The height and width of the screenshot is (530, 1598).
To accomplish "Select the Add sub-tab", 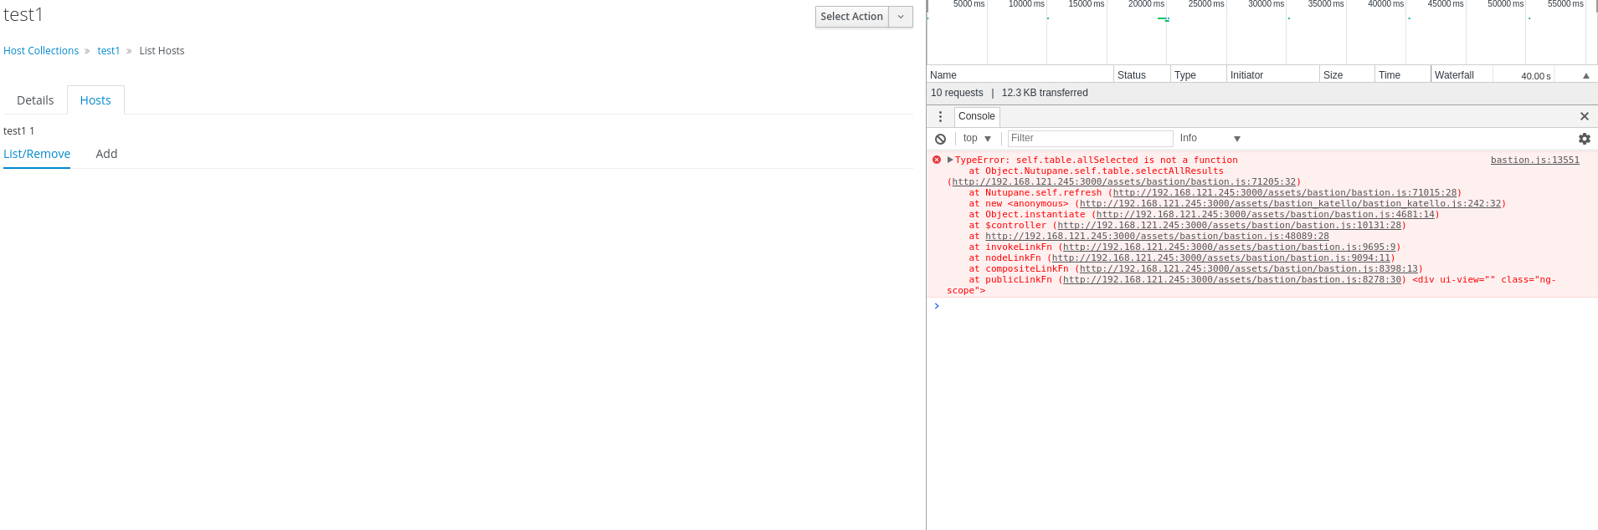I will (106, 154).
